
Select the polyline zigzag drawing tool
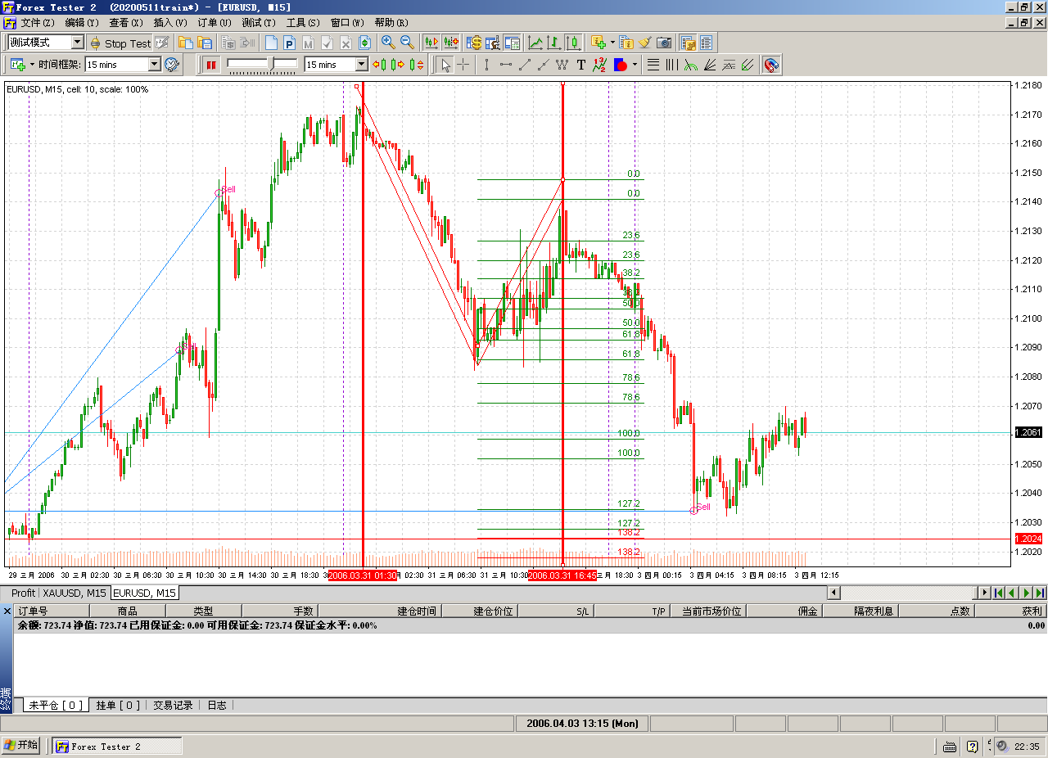point(562,65)
